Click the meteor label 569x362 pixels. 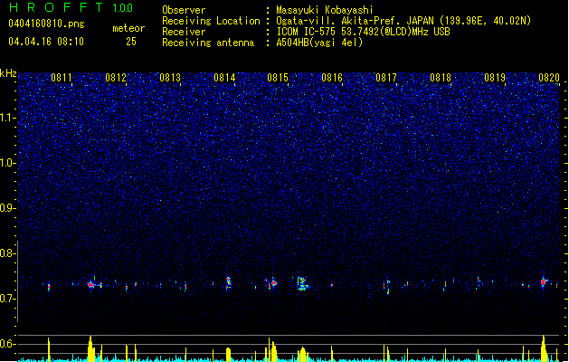pyautogui.click(x=128, y=28)
